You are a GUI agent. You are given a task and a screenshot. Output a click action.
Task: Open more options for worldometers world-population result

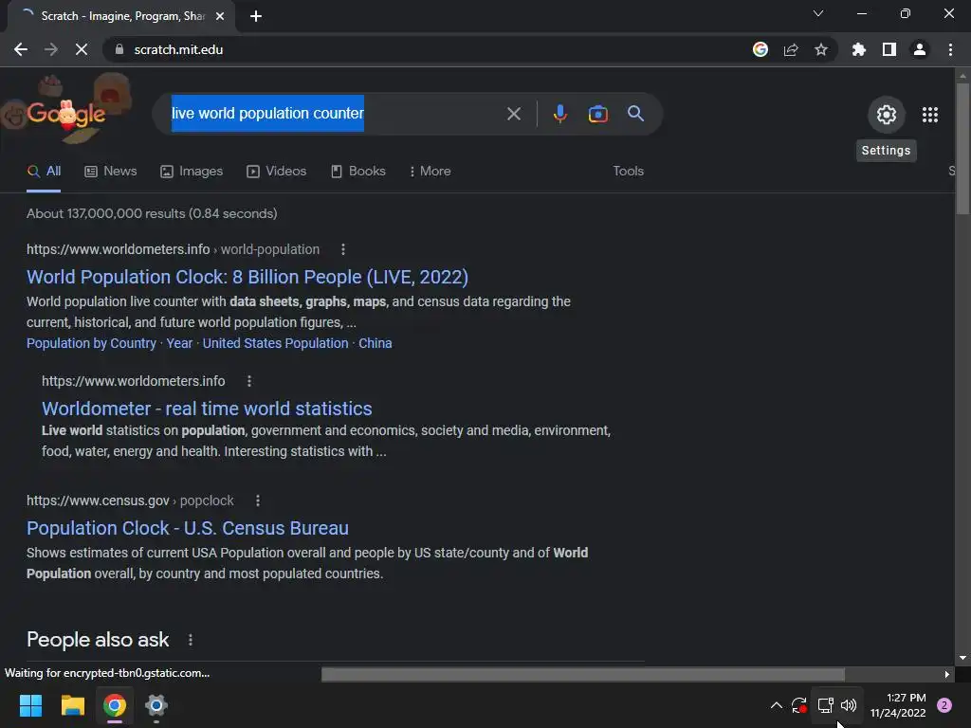343,249
